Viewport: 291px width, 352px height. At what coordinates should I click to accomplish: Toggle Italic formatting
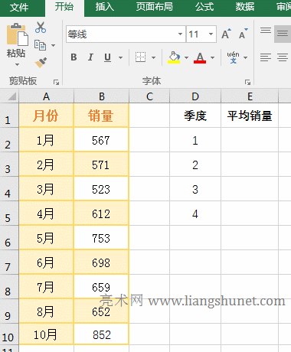[90, 57]
